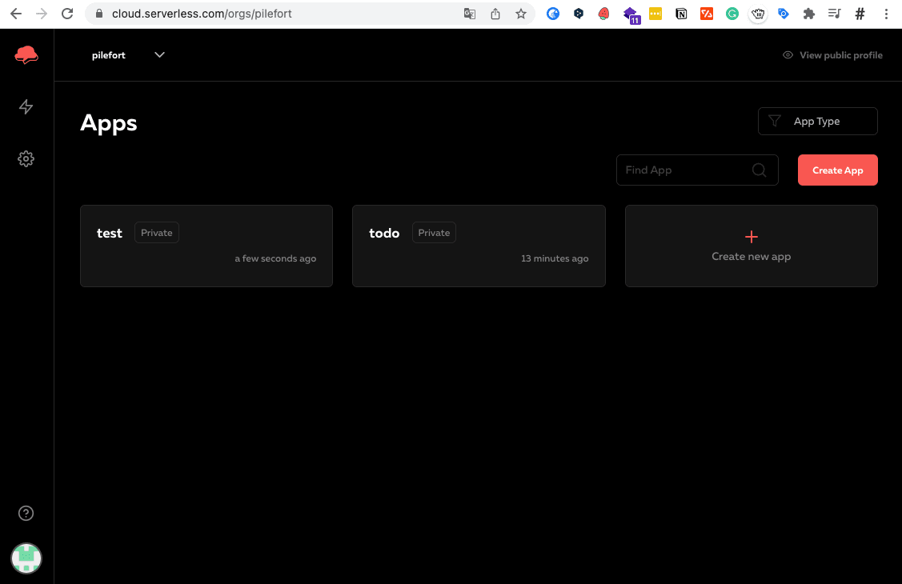Open the test app card
The height and width of the screenshot is (584, 902).
pyautogui.click(x=206, y=246)
